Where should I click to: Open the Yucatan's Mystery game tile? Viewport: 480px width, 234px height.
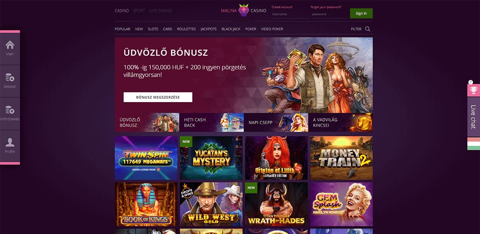click(211, 158)
